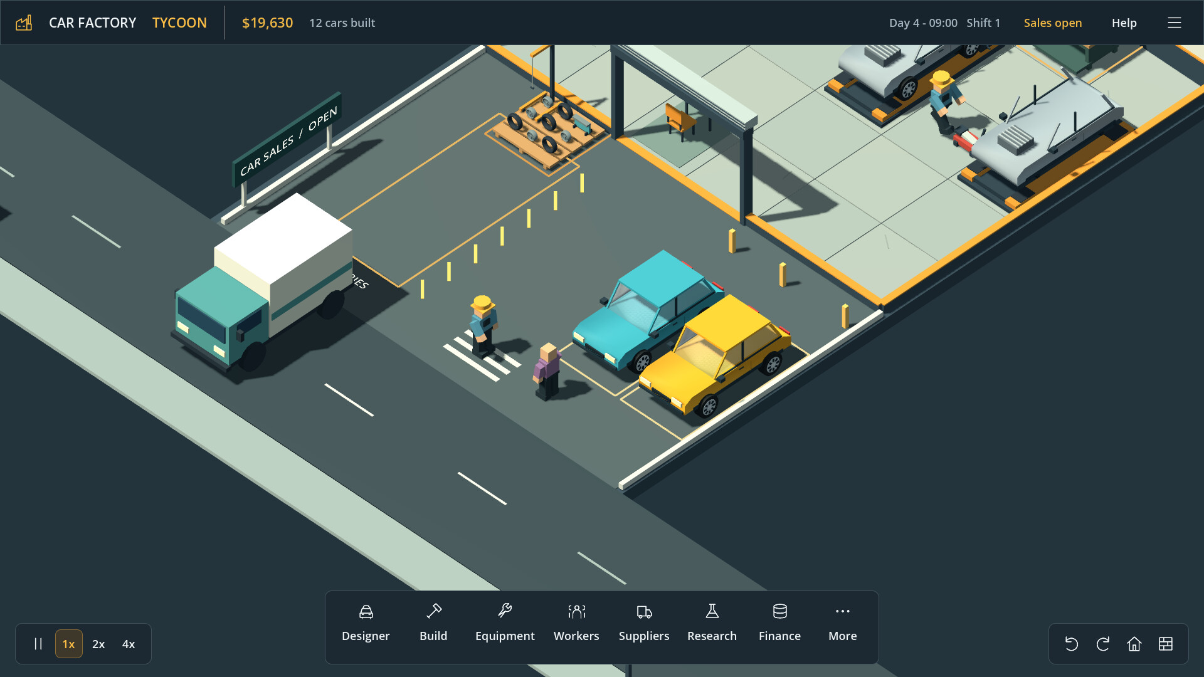Expand the More options menu

coord(842,624)
